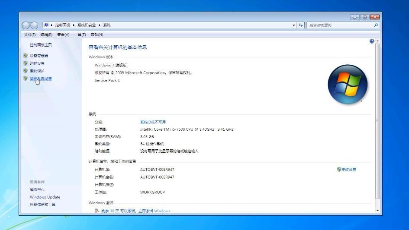Click the Windows 7 旗舰版 edition text
This screenshot has height=230, width=409.
click(x=110, y=65)
